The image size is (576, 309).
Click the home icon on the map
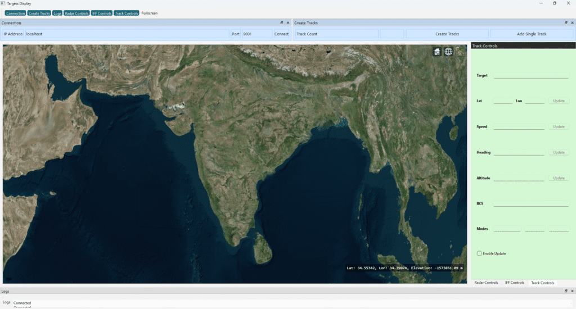pyautogui.click(x=437, y=52)
